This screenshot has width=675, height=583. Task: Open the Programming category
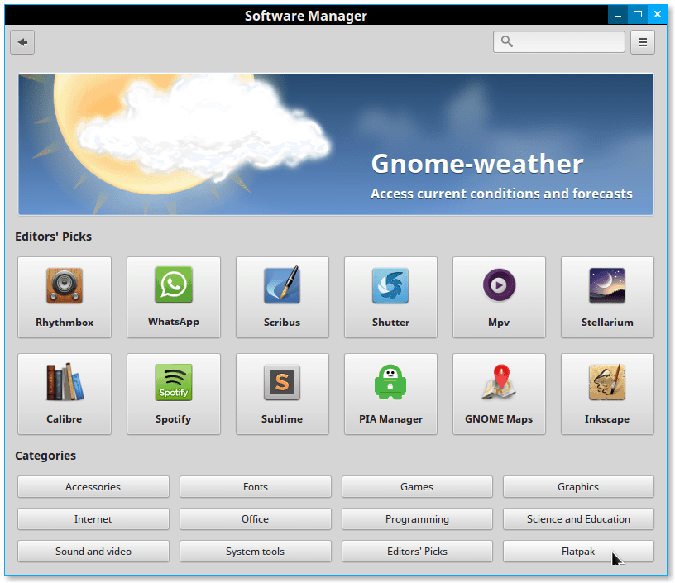(x=417, y=518)
